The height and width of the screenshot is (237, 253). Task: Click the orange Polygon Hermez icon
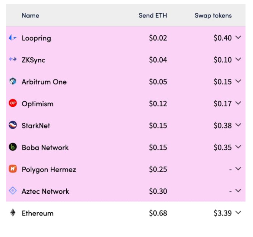click(13, 169)
